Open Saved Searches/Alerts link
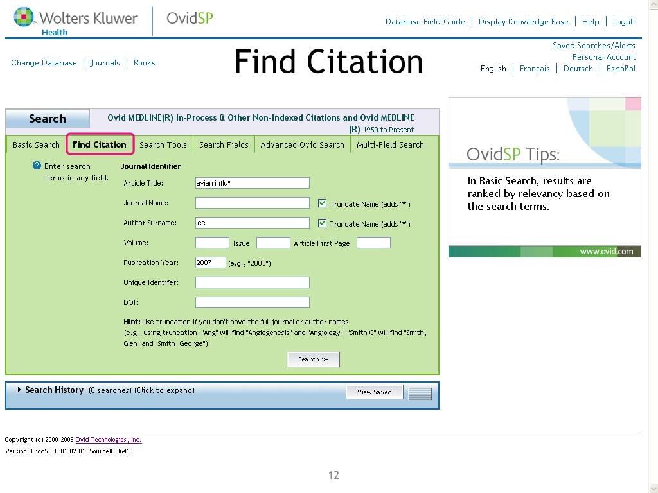The width and height of the screenshot is (658, 493). (x=594, y=46)
